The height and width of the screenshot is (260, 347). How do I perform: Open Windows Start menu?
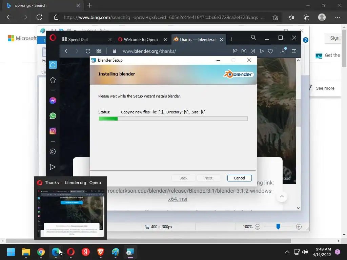click(11, 252)
